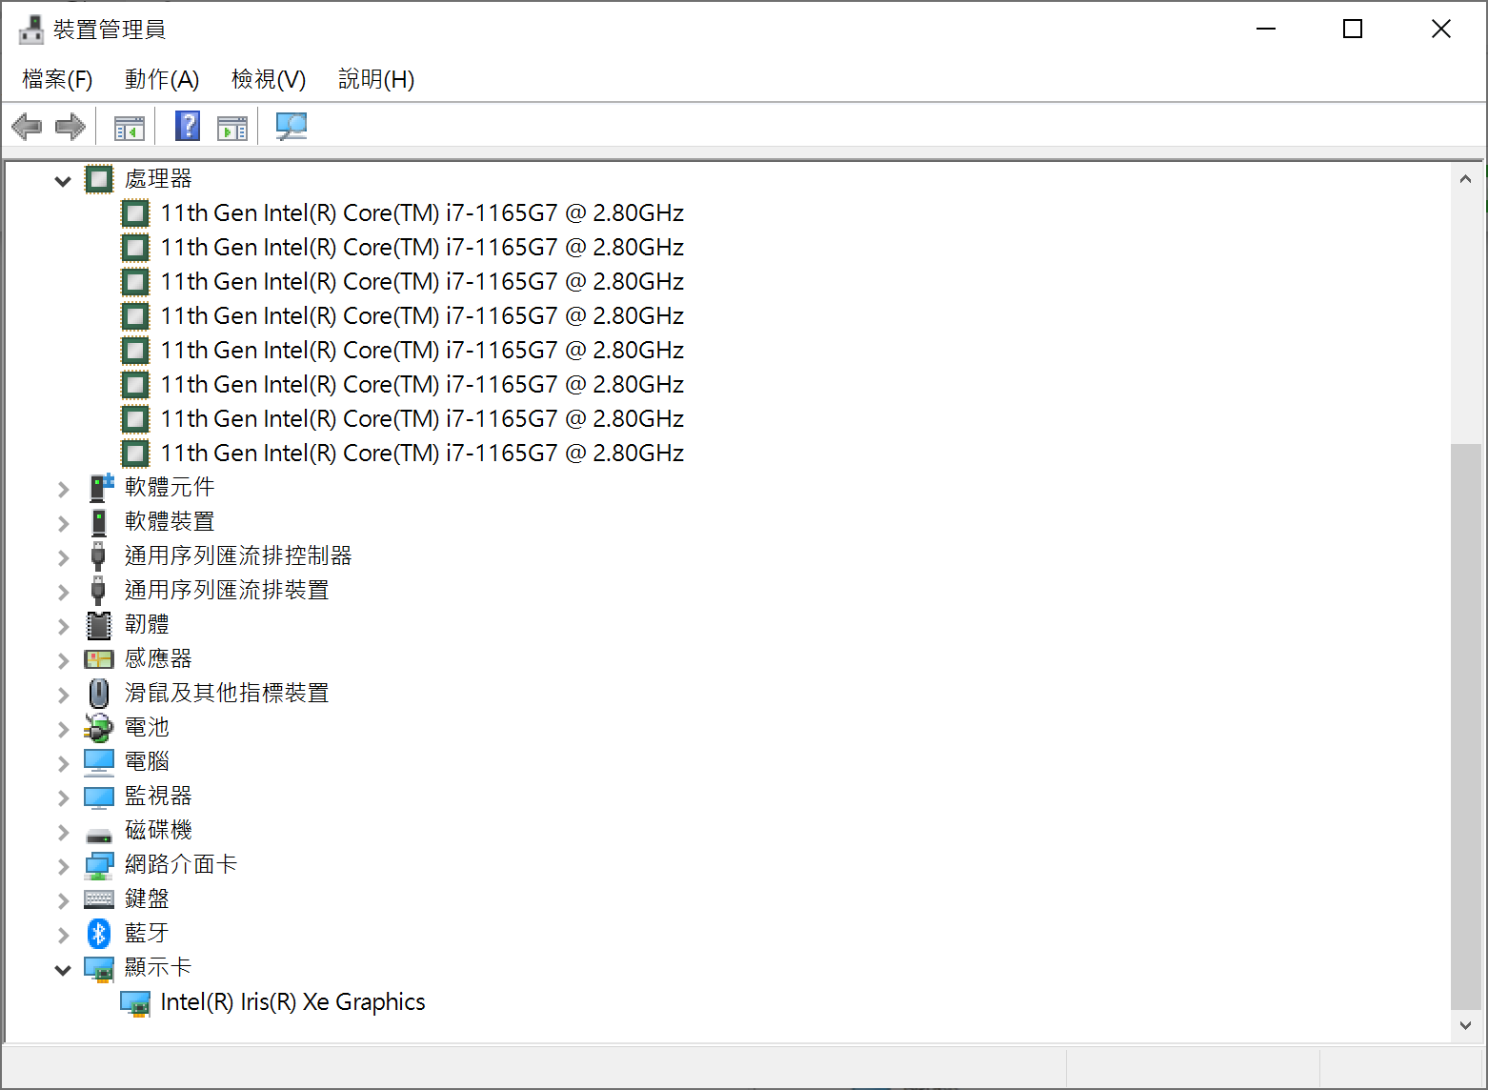1488x1090 pixels.
Task: Select the first i7-1165G7 processor entry
Action: pos(421,213)
